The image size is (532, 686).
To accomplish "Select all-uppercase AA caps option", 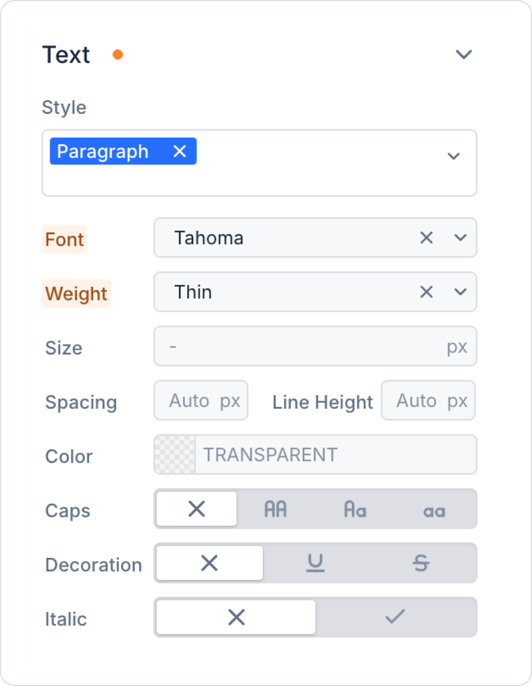I will click(x=276, y=509).
